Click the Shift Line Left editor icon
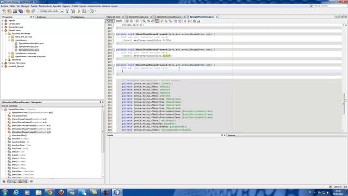Viewport: 348px width, 196px height. pyautogui.click(x=176, y=21)
